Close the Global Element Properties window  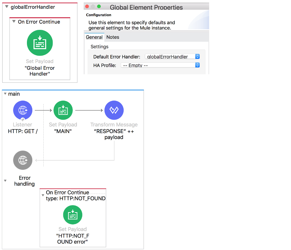[x=87, y=6]
